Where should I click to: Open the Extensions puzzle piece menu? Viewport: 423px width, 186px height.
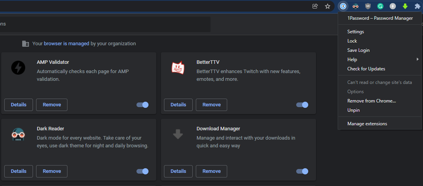coord(417,6)
